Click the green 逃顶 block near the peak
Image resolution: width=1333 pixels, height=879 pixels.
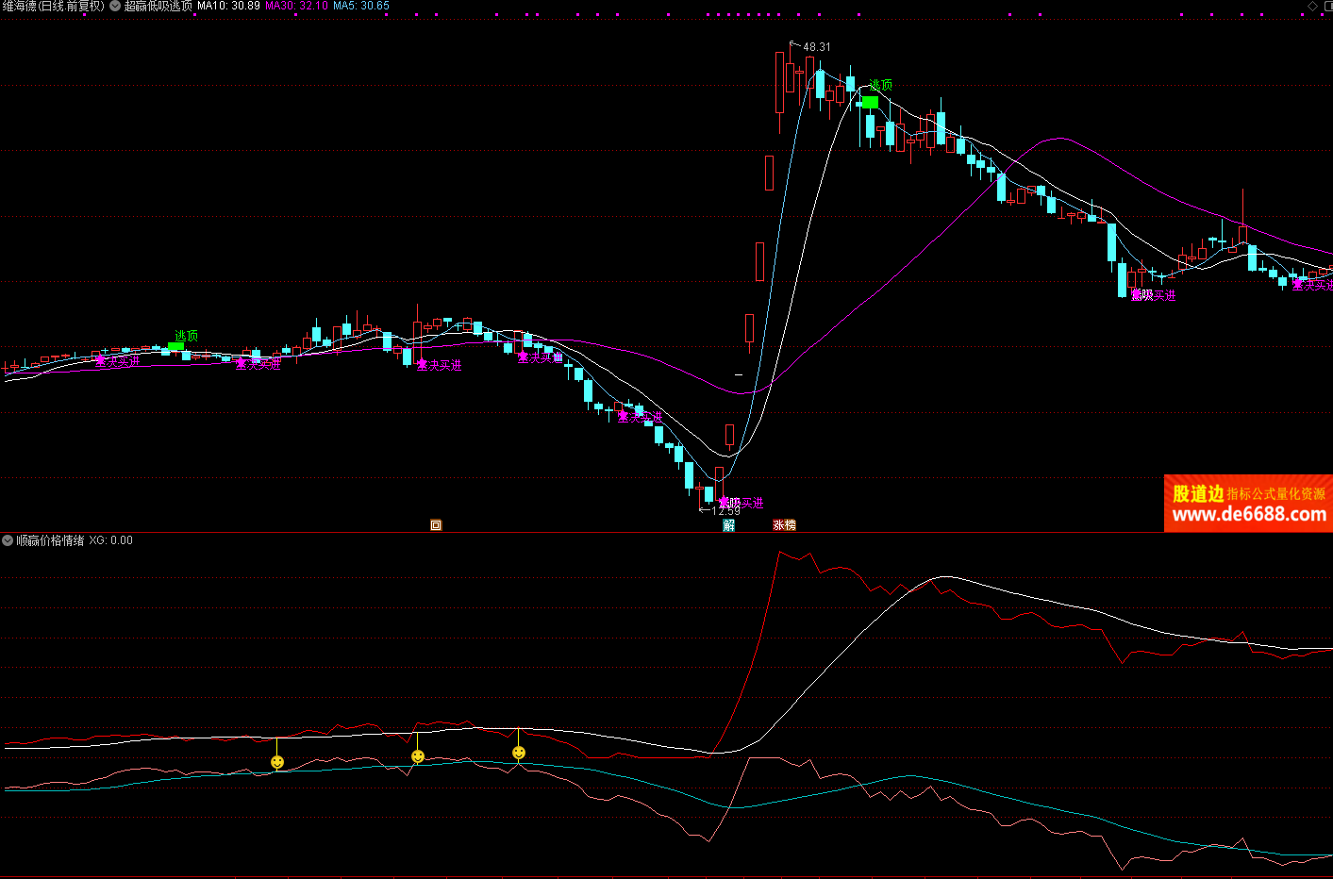click(870, 102)
